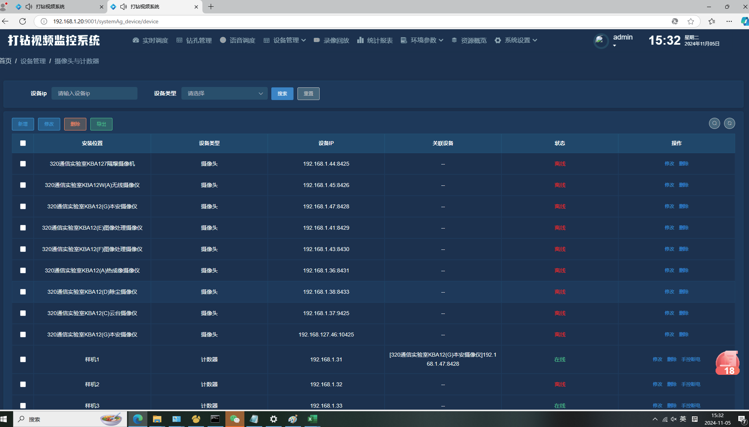
Task: Open 统计报表 in the top navigation
Action: [x=375, y=40]
